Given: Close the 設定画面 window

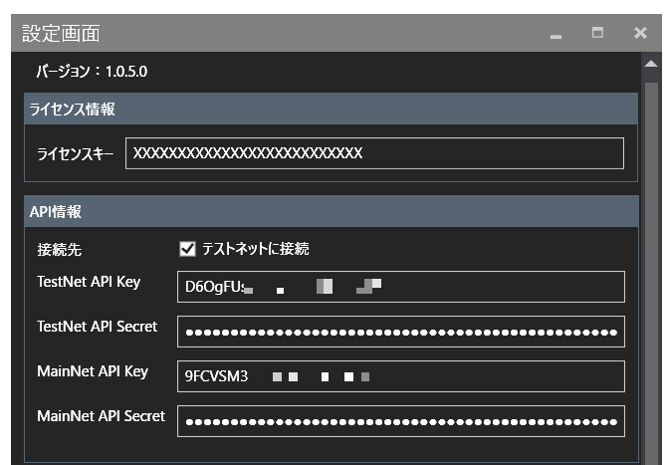Looking at the screenshot, I should tap(640, 33).
